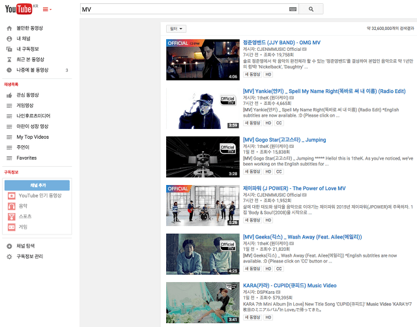Open My Top Videos playlist icon
Image resolution: width=417 pixels, height=327 pixels.
click(x=9, y=137)
